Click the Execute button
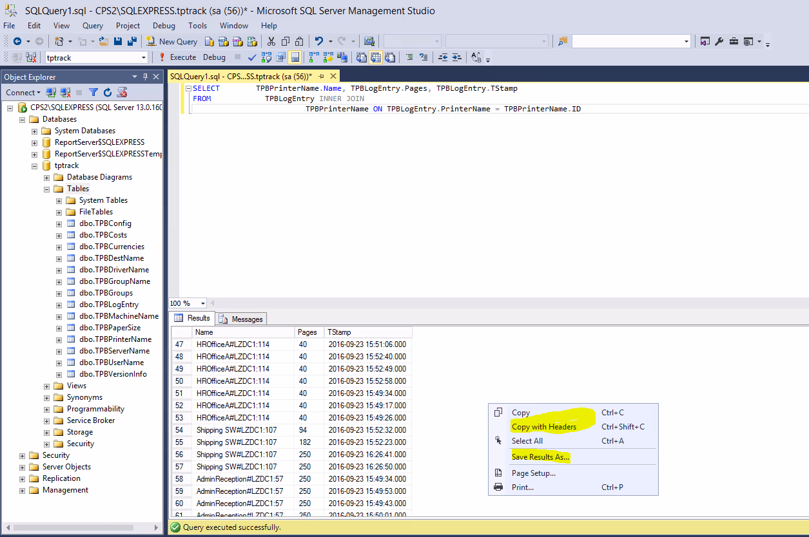Screen dimensions: 809x537 177,57
